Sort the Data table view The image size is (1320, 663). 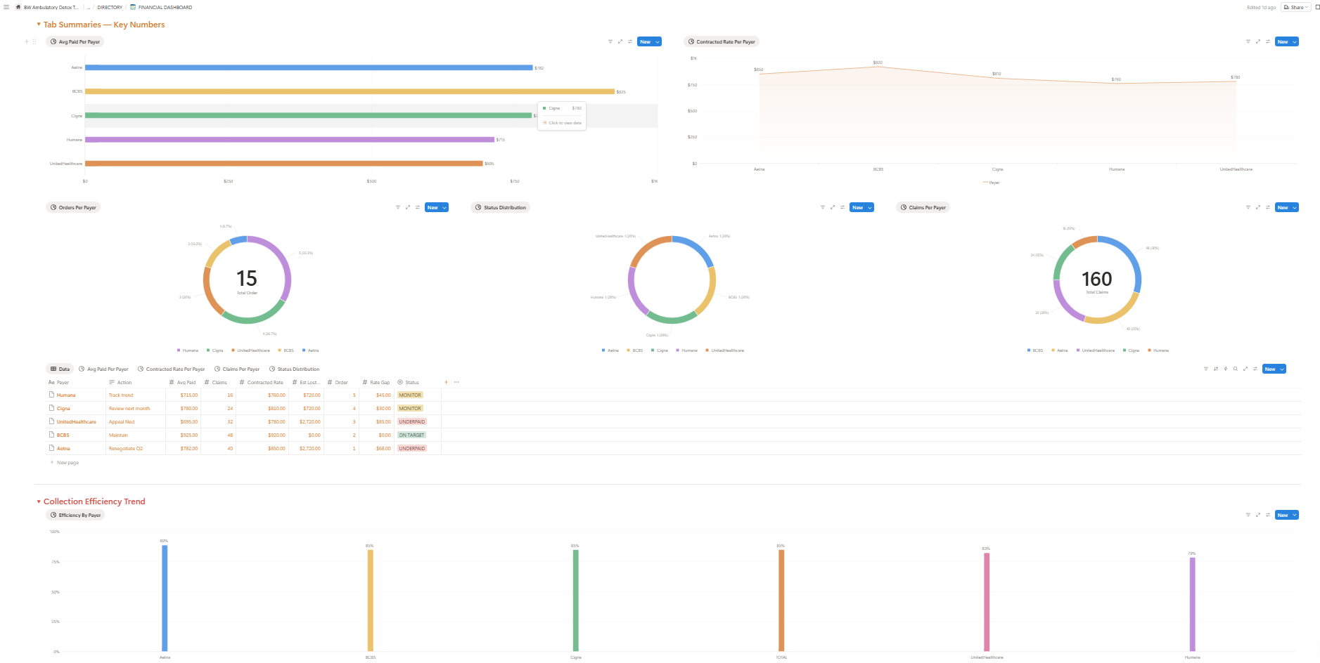click(1216, 369)
